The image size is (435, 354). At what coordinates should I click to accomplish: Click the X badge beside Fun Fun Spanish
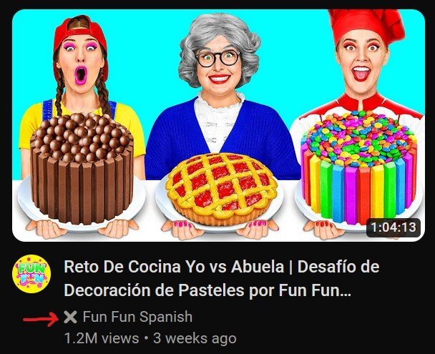(70, 317)
